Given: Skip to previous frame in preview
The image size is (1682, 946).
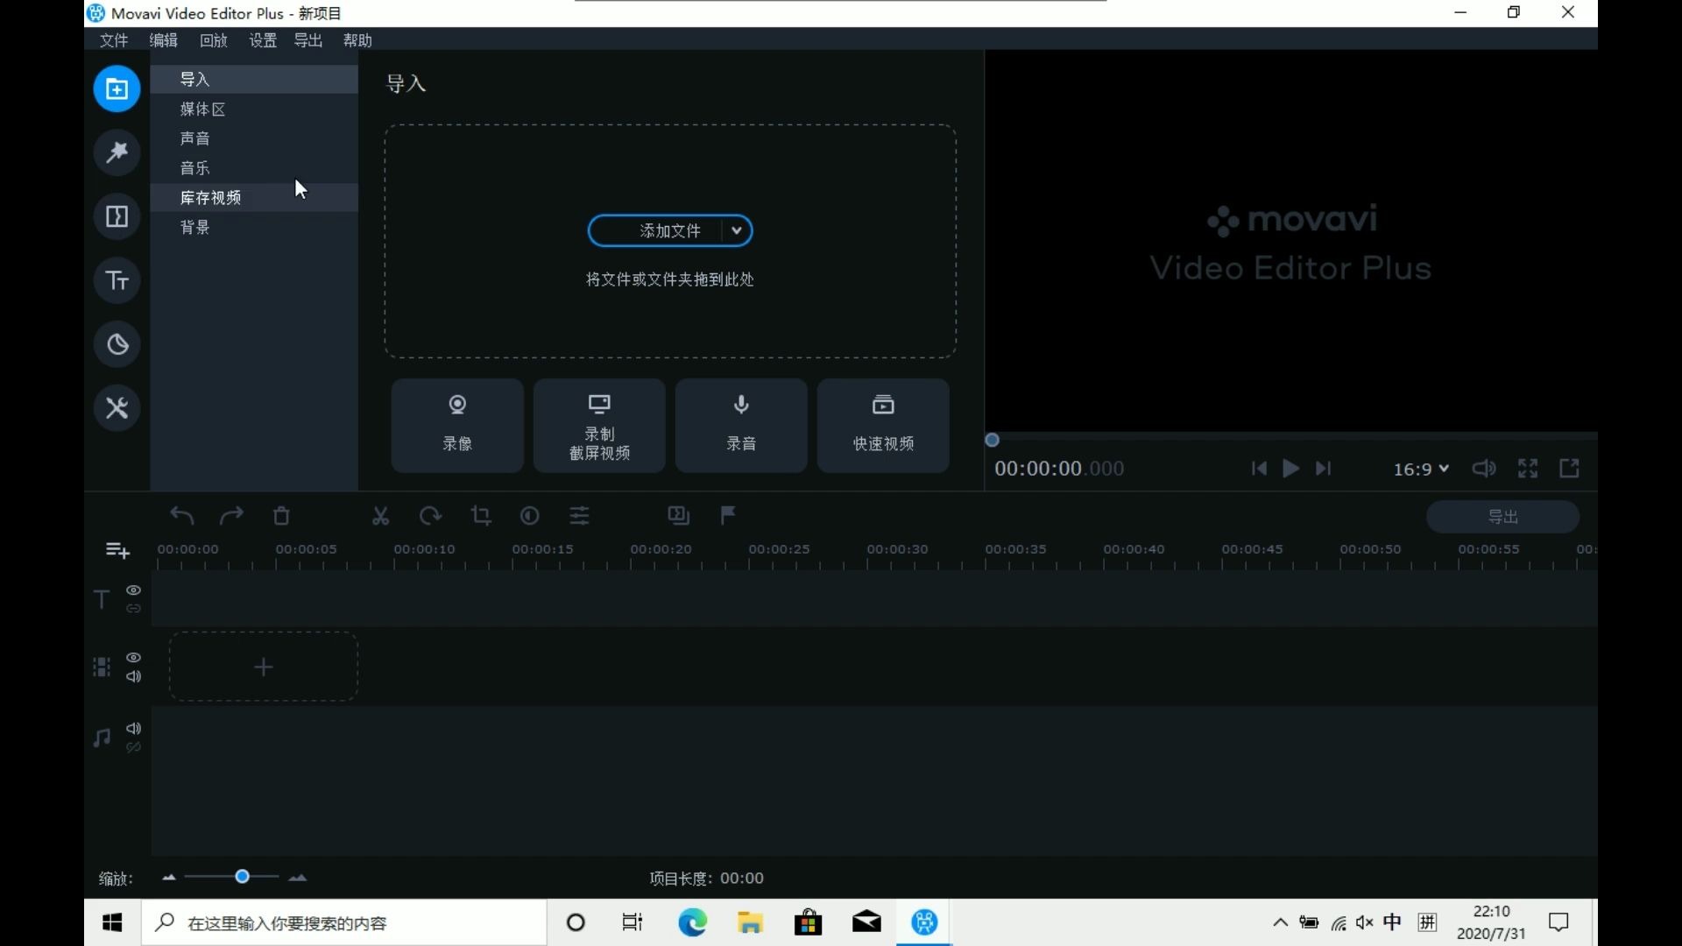Looking at the screenshot, I should (x=1259, y=469).
